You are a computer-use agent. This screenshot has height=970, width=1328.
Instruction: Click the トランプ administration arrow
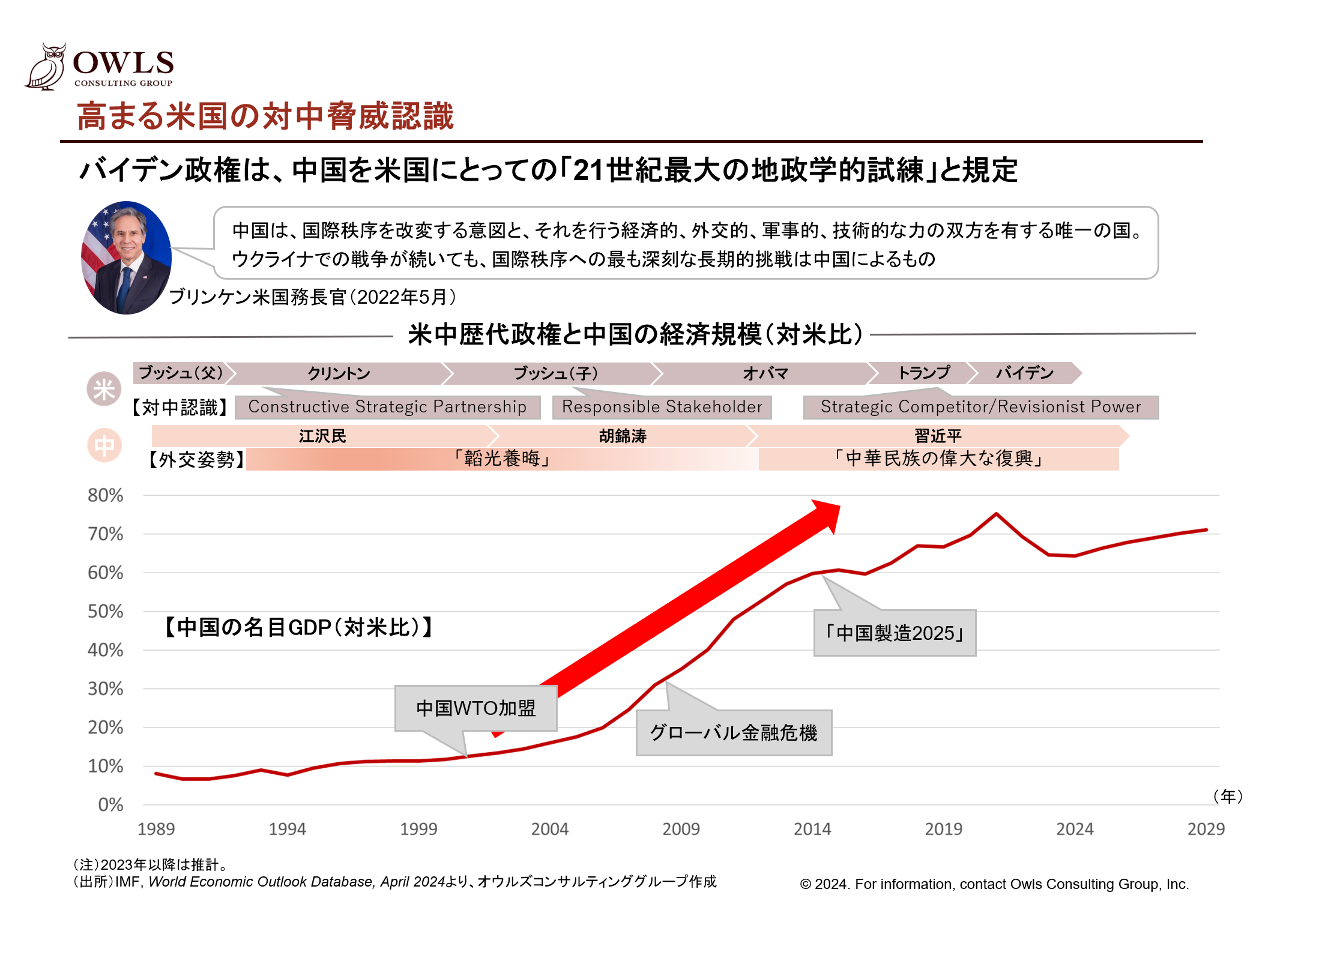pos(924,373)
